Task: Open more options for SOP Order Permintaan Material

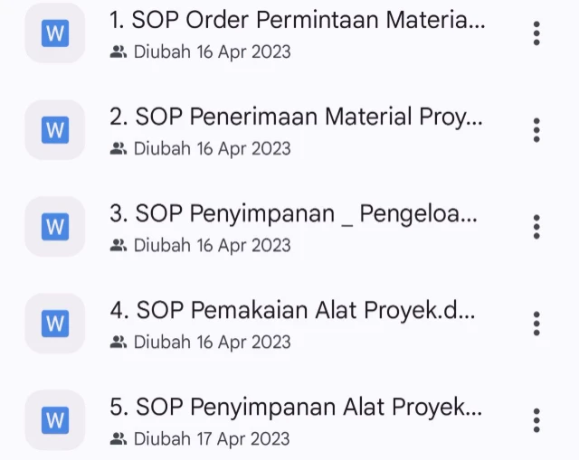Action: pos(536,33)
